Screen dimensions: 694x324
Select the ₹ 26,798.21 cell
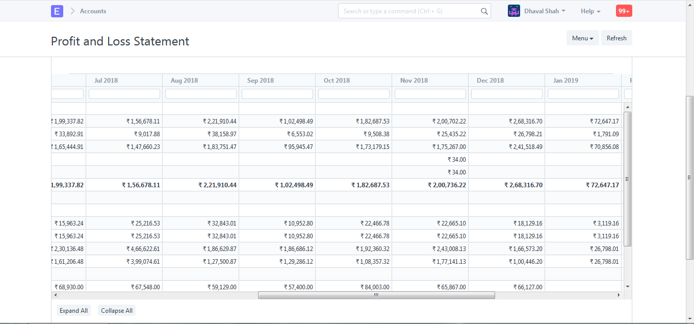507,134
